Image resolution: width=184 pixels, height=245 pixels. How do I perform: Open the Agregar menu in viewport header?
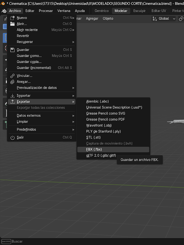pos(92,19)
